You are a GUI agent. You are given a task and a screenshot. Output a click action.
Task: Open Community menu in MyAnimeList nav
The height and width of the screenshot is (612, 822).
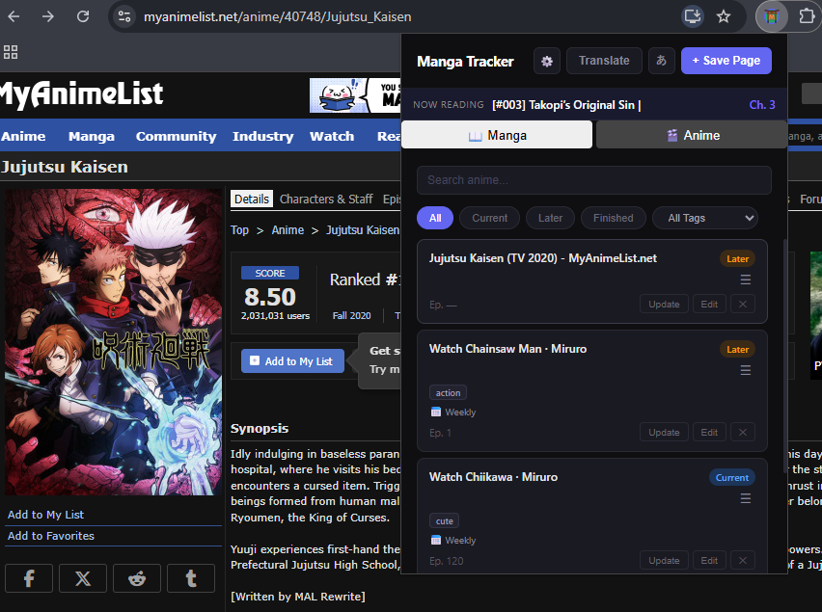[177, 136]
